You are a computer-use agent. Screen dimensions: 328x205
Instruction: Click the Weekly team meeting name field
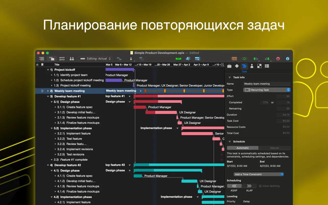(x=267, y=84)
